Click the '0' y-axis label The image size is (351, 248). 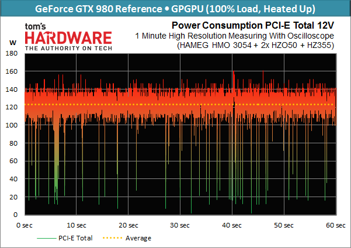[15, 215]
